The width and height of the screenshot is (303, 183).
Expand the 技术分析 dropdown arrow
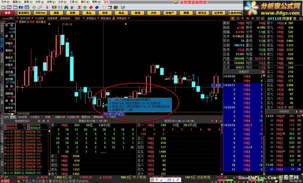tap(32, 18)
